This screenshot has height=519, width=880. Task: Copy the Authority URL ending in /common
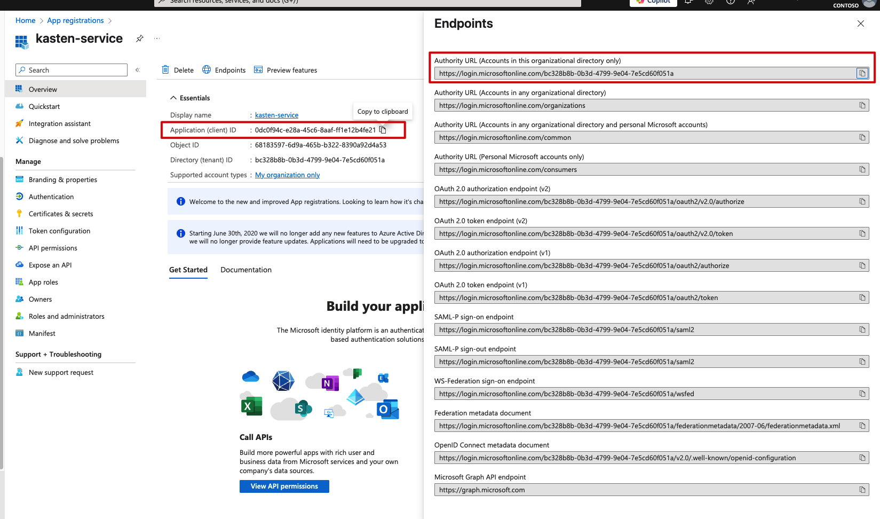(862, 137)
